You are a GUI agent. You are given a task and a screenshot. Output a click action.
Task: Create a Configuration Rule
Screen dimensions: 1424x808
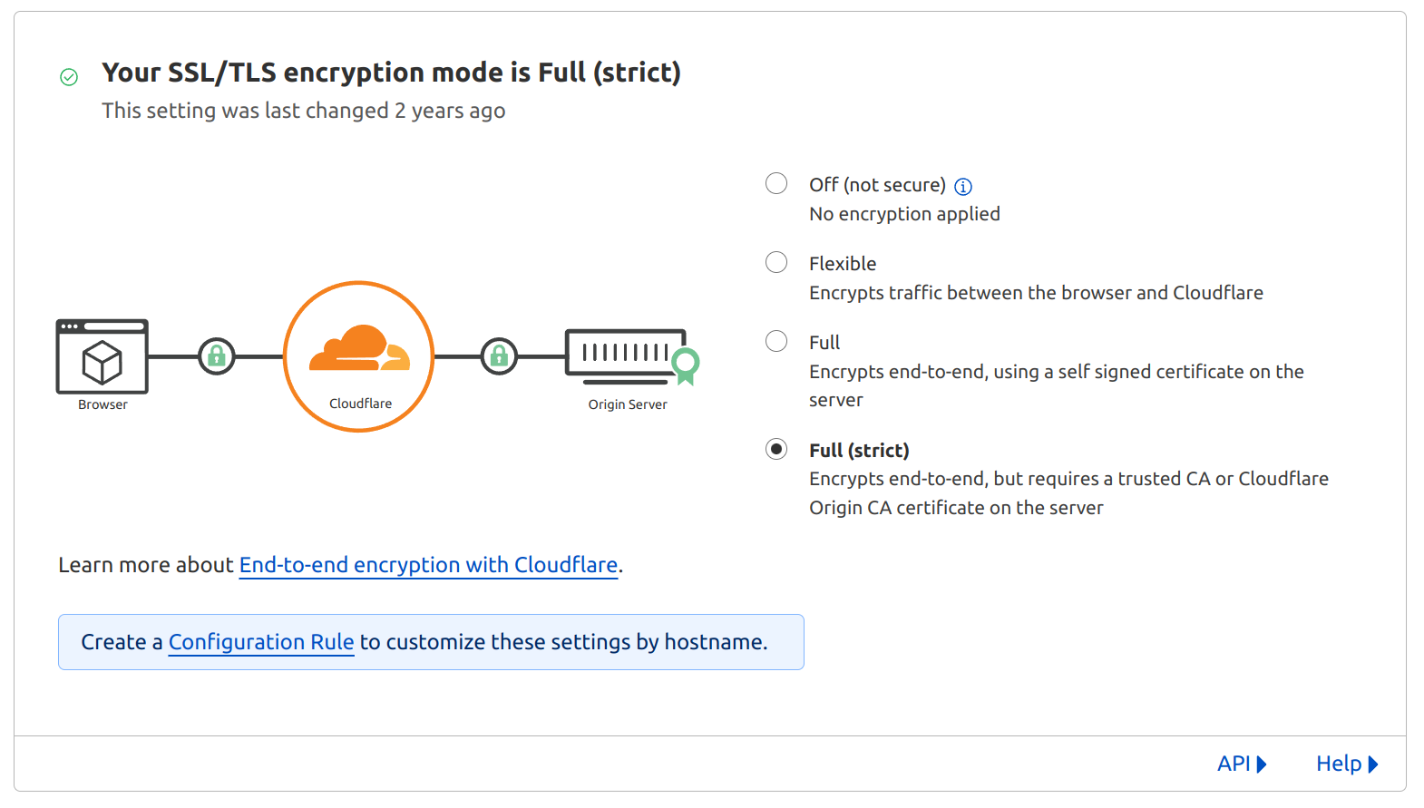point(261,642)
